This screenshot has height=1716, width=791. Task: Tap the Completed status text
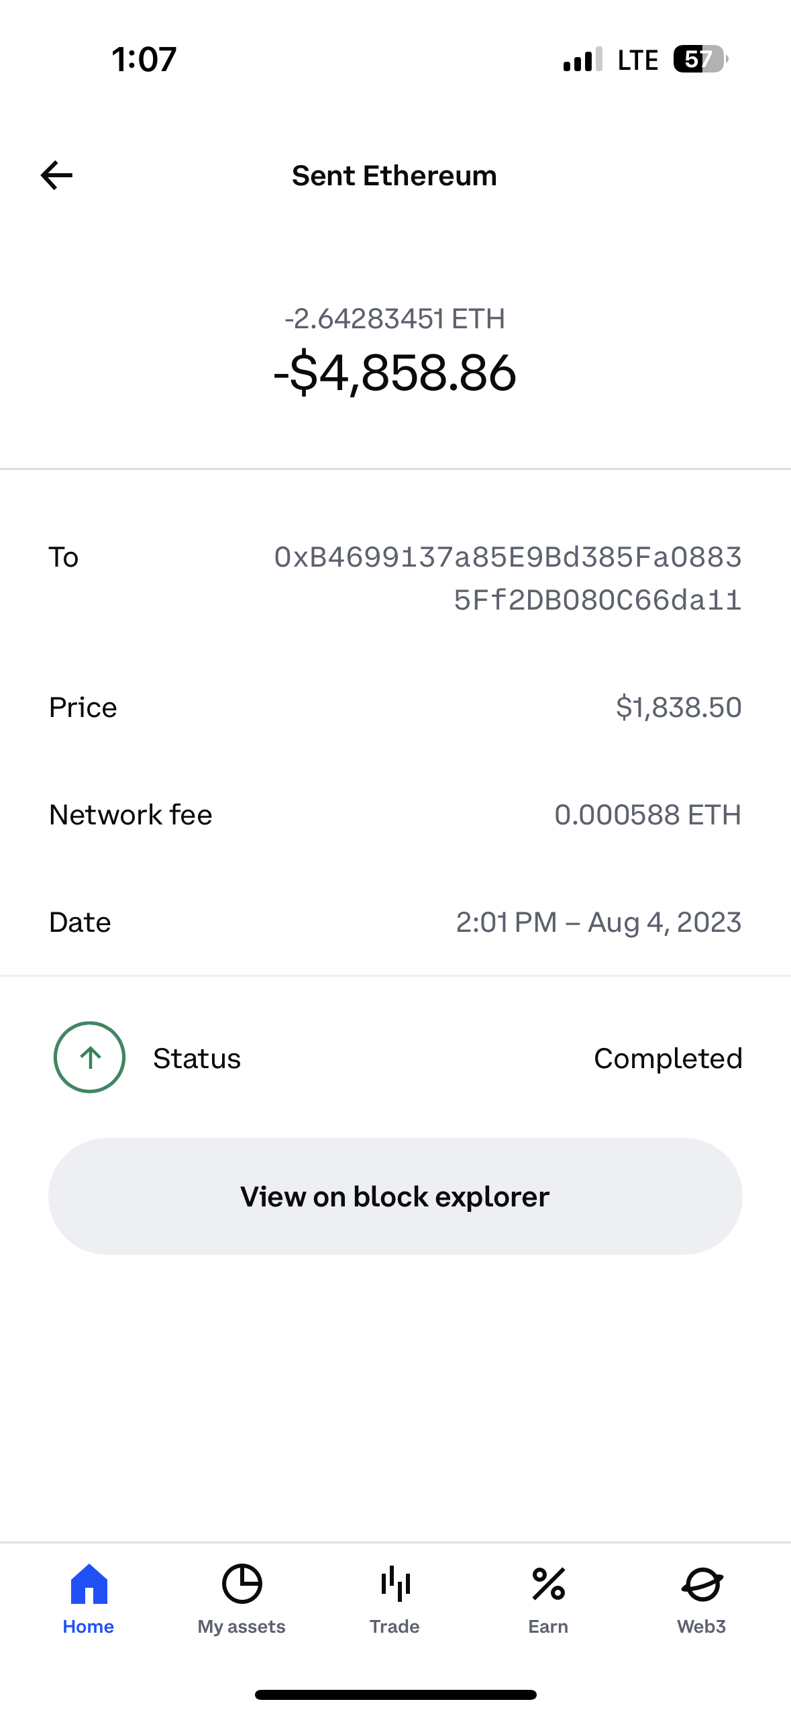pos(668,1059)
